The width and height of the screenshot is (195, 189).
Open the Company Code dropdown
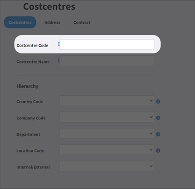tap(107, 117)
